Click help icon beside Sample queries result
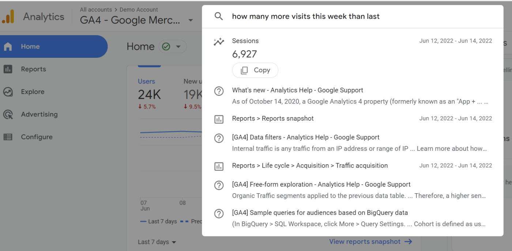 coord(219,213)
